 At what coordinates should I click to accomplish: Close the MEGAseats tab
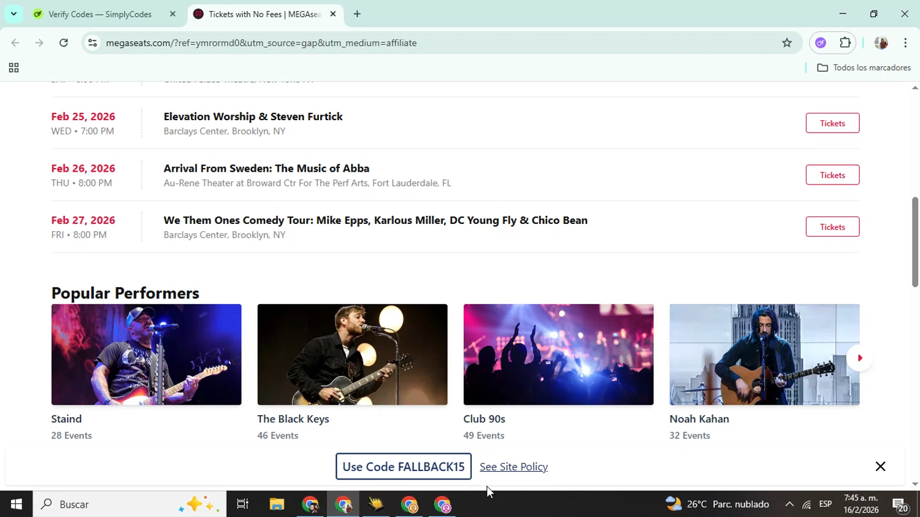tap(333, 14)
